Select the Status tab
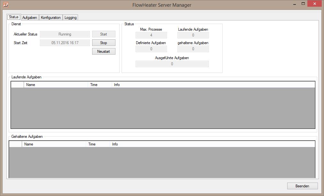324x196 pixels. (x=14, y=17)
